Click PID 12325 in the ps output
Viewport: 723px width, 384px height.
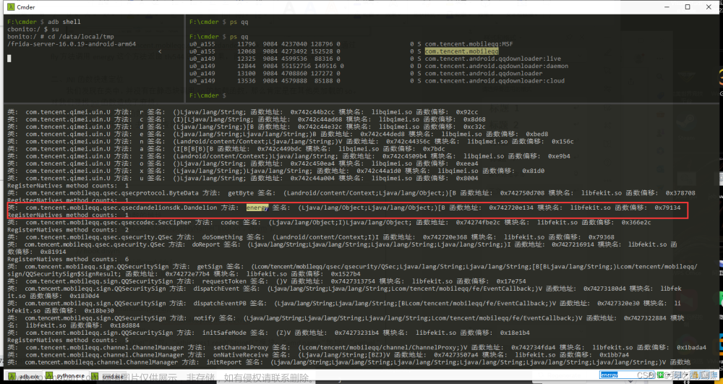(x=247, y=59)
